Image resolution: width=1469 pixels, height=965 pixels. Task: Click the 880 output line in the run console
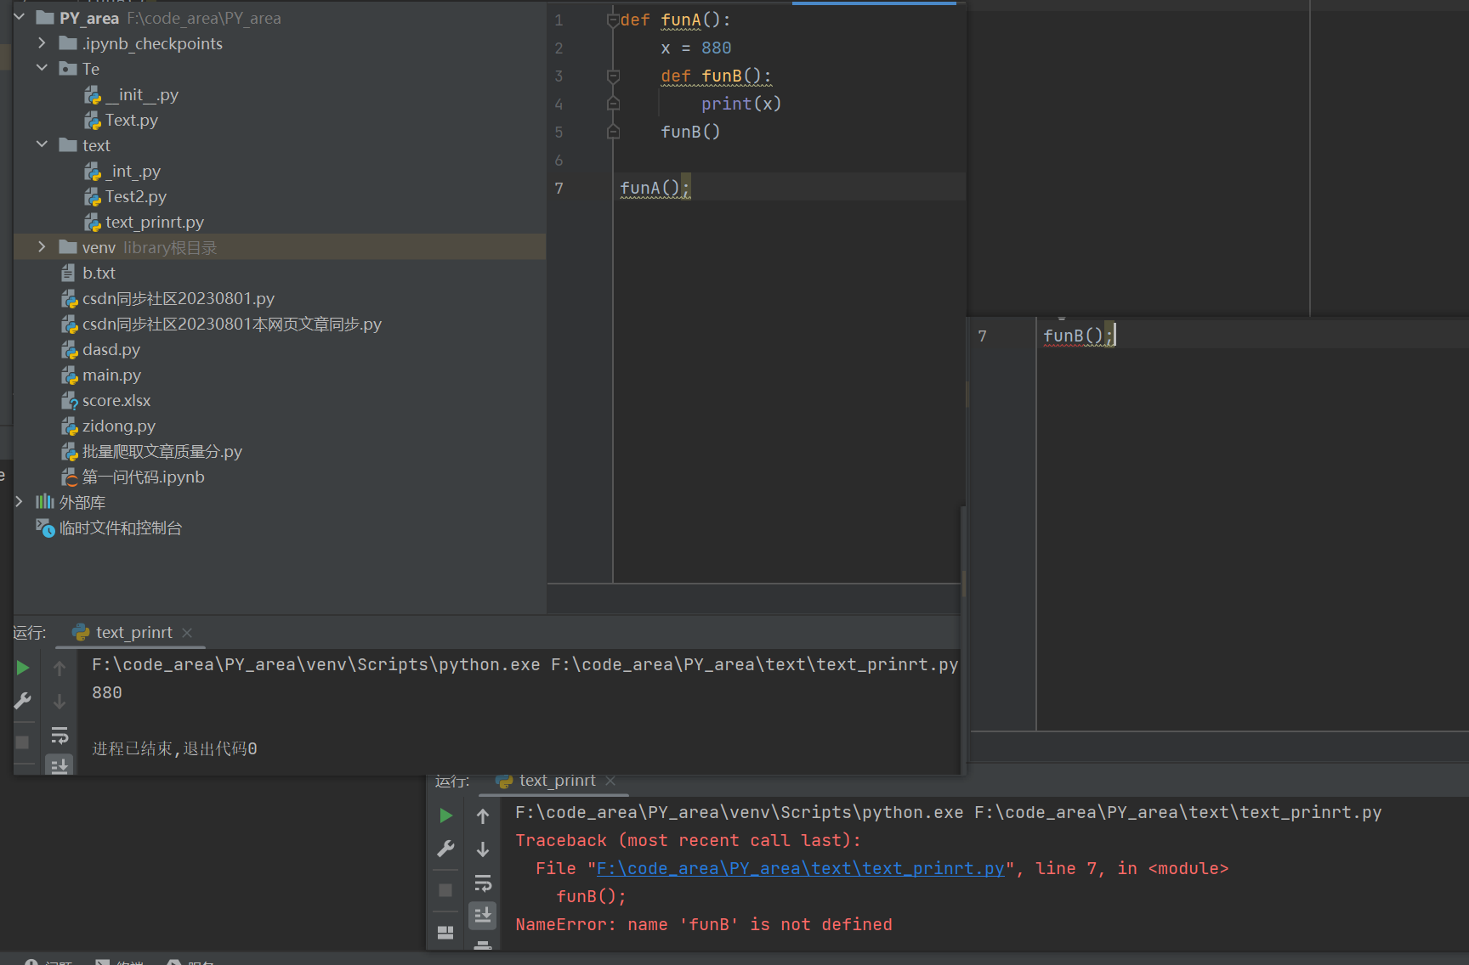tap(107, 692)
